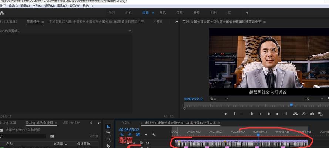
Task: Toggle insert sequences as nests
Action: tap(121, 135)
